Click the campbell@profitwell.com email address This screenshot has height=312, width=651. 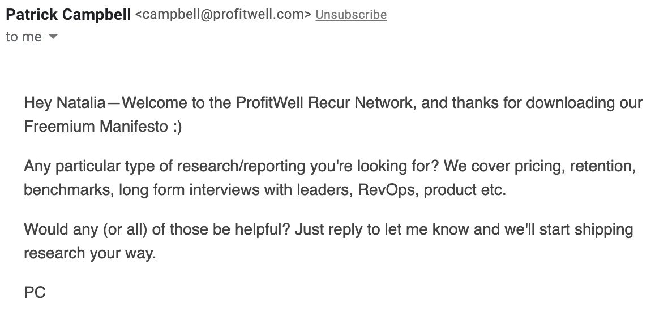224,15
